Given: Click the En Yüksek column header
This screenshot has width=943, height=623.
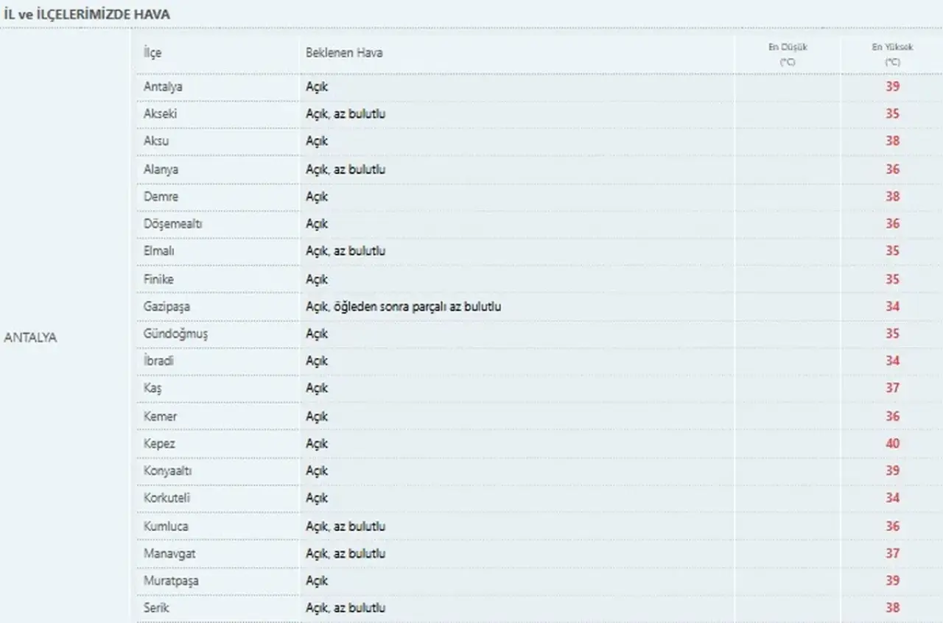Looking at the screenshot, I should point(892,54).
